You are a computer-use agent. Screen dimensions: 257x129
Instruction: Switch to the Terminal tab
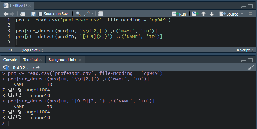pos(30,60)
